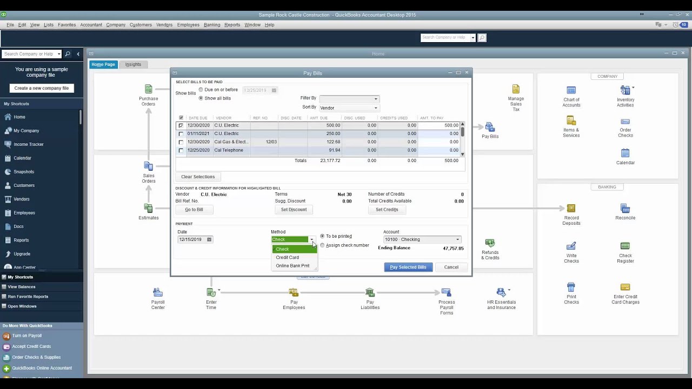Launch the Reconcile icon
The image size is (692, 389).
[625, 209]
